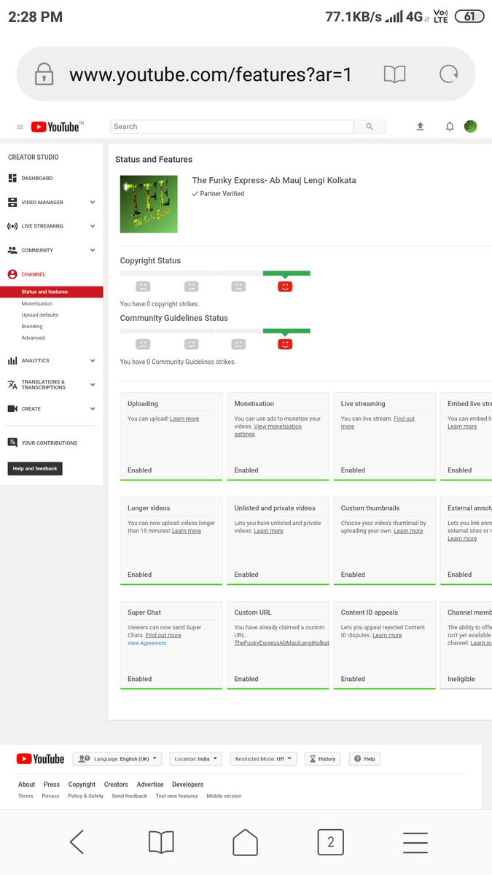This screenshot has height=875, width=492.
Task: Expand the Video Manager section
Action: pos(93,202)
